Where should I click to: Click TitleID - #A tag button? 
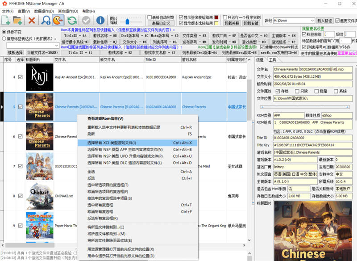coord(75,36)
